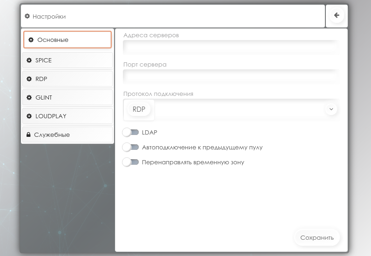The width and height of the screenshot is (371, 256).
Task: Click the gear icon next to Основные
Action: [x=31, y=40]
